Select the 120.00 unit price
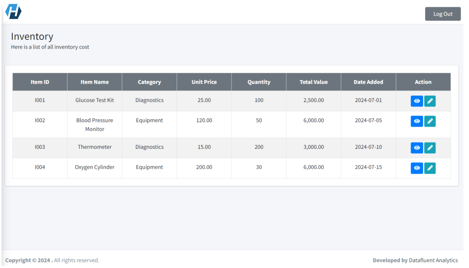Image resolution: width=469 pixels, height=268 pixels. pos(204,120)
